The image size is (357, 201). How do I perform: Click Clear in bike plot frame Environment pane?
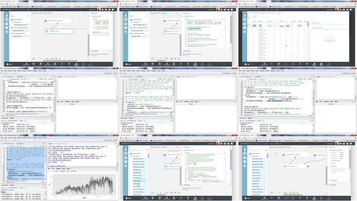point(21,188)
